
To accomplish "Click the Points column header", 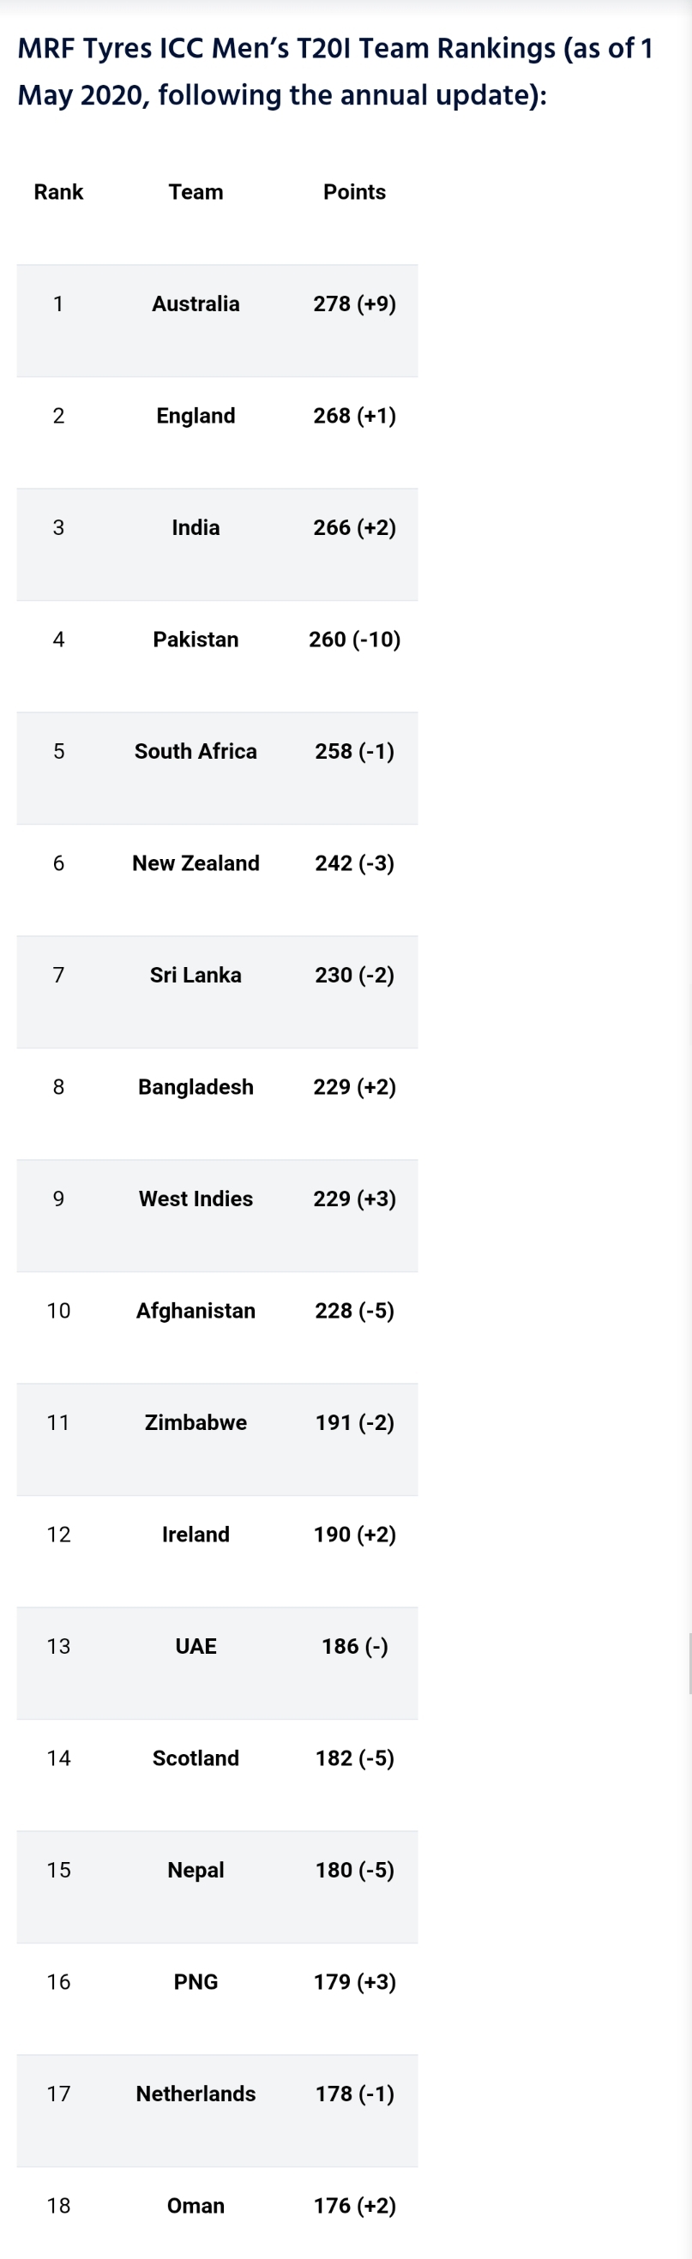I will 354,192.
